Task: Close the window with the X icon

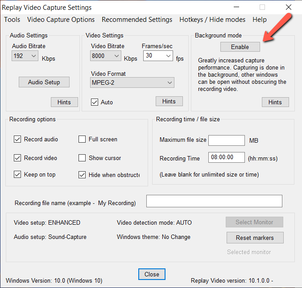Action: [289, 7]
